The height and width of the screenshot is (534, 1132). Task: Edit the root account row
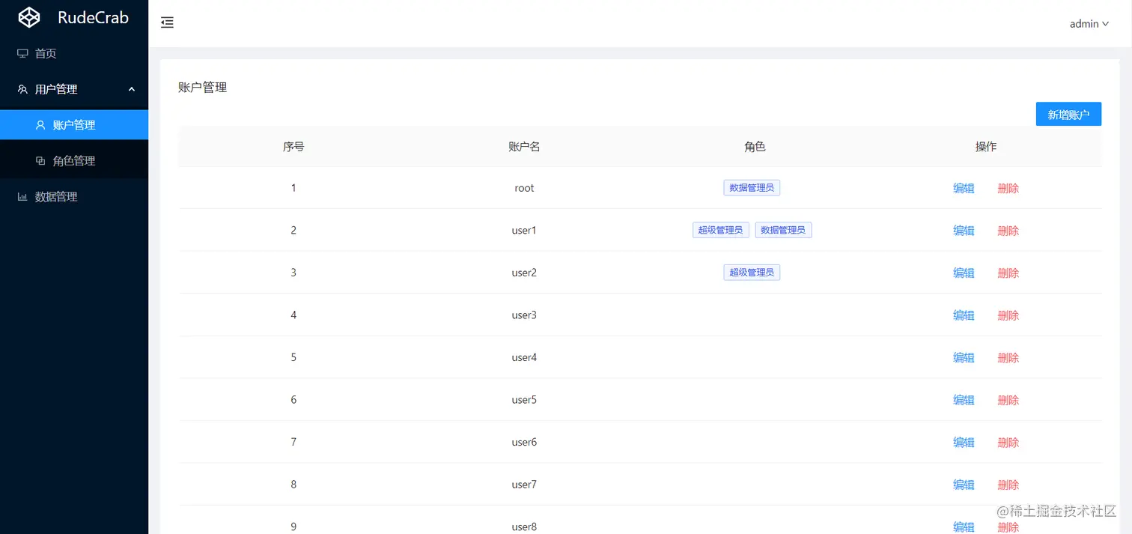964,188
